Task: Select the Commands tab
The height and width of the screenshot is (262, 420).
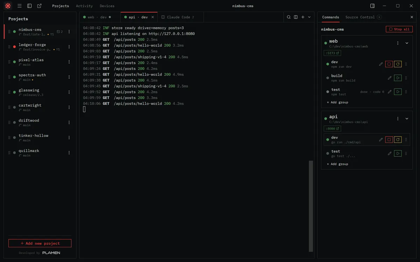Action: pyautogui.click(x=331, y=17)
